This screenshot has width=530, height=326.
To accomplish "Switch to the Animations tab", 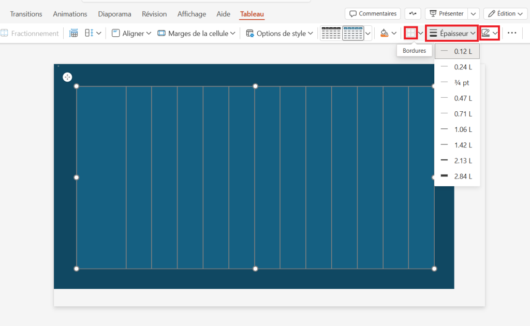I will pyautogui.click(x=70, y=14).
